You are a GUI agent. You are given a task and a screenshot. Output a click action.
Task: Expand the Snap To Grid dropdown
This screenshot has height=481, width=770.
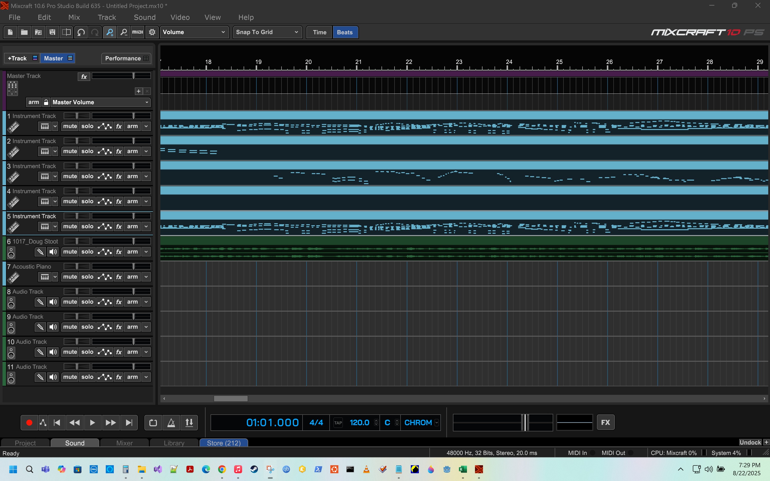click(267, 32)
